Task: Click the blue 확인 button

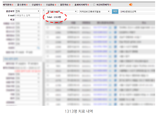Action: click(115, 11)
